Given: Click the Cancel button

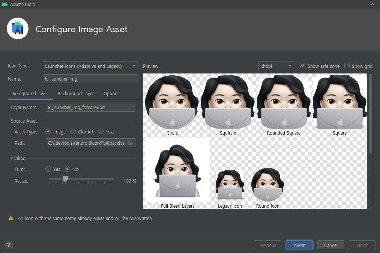Looking at the screenshot, I should (330, 245).
